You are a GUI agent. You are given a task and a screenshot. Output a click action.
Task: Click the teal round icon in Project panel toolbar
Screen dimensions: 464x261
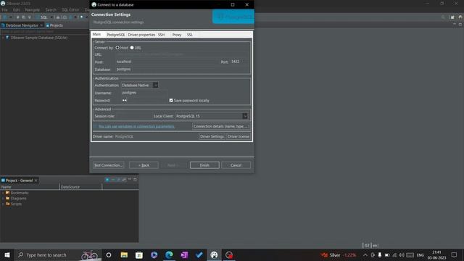click(107, 180)
